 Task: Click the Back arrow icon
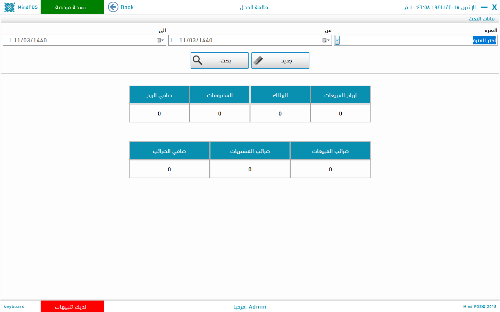point(113,7)
